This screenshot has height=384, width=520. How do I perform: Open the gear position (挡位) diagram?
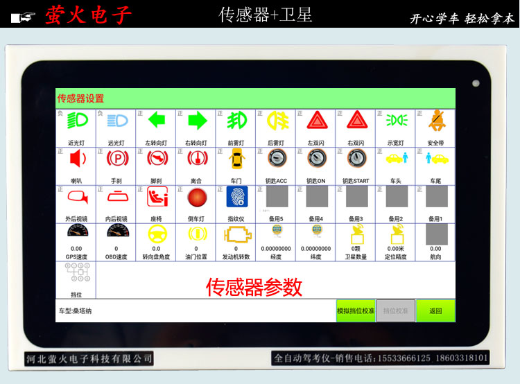tap(76, 274)
